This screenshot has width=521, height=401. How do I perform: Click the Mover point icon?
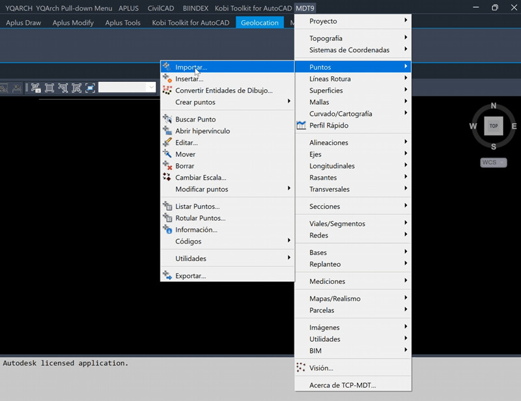(167, 154)
